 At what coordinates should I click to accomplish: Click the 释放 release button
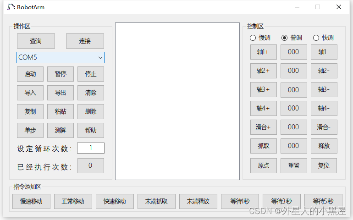324,146
